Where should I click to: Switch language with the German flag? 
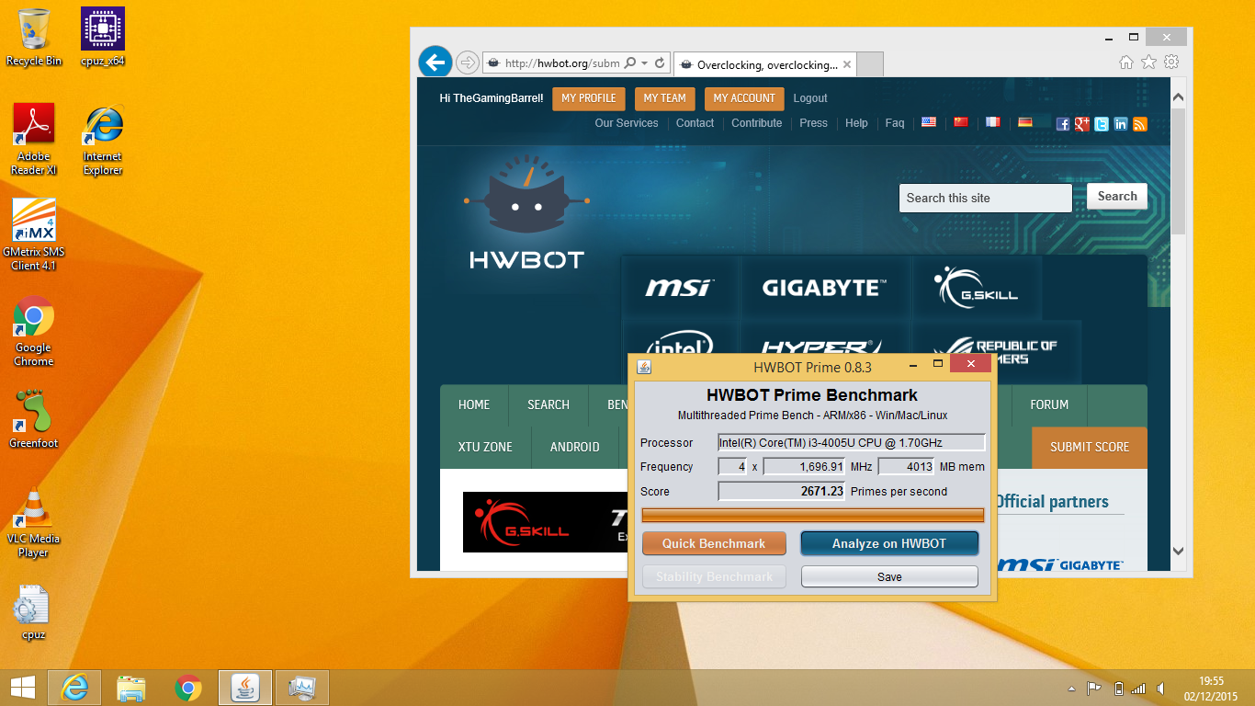(1024, 121)
